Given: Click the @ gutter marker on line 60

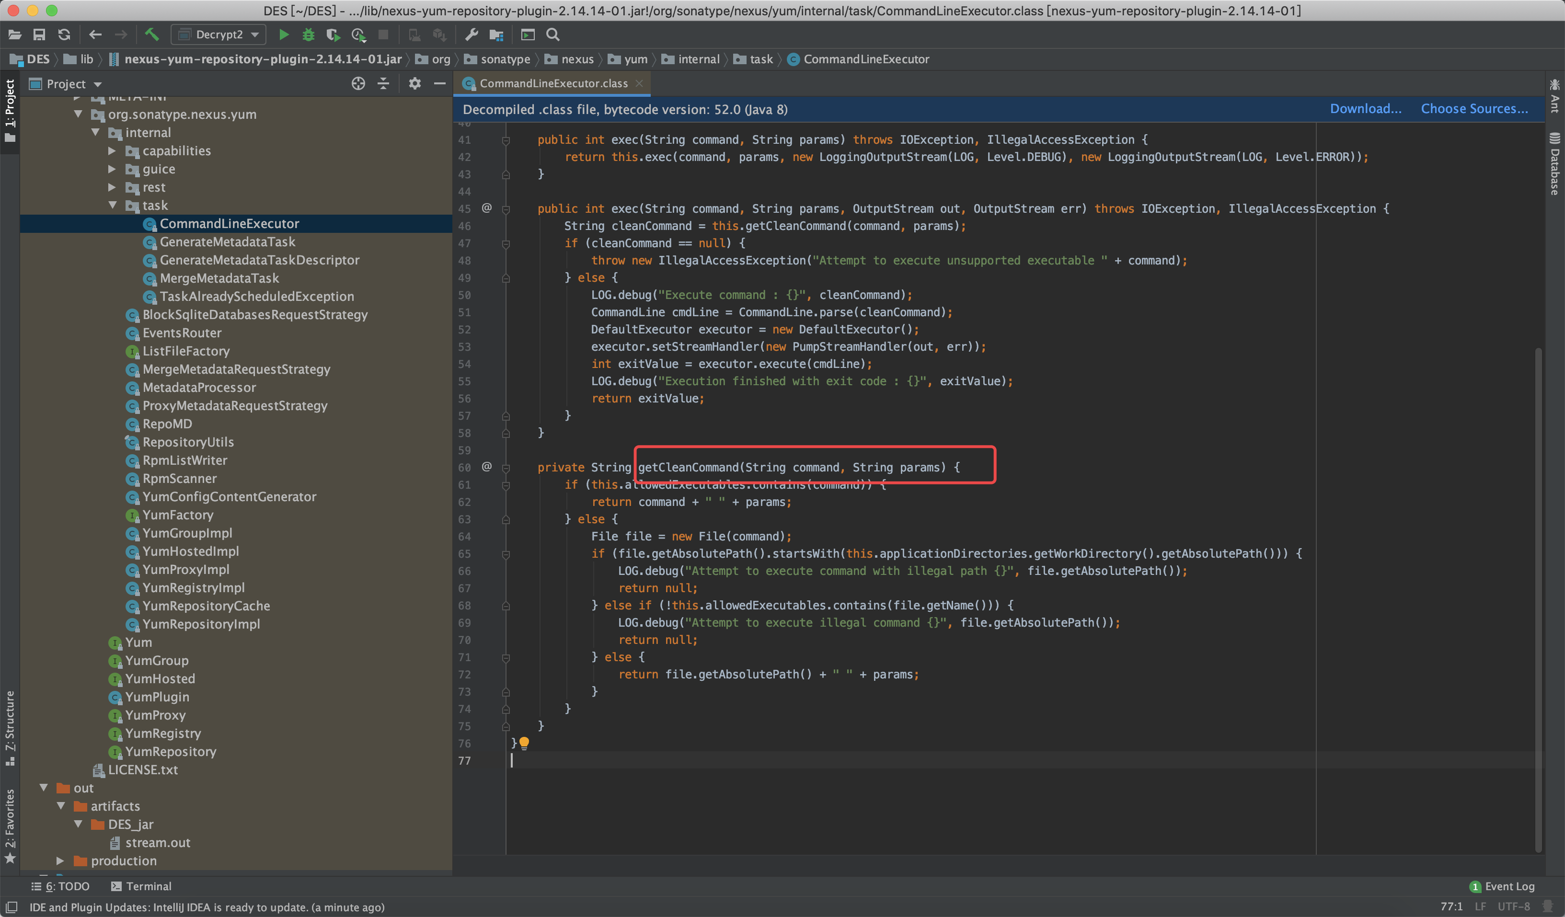Looking at the screenshot, I should coord(487,466).
